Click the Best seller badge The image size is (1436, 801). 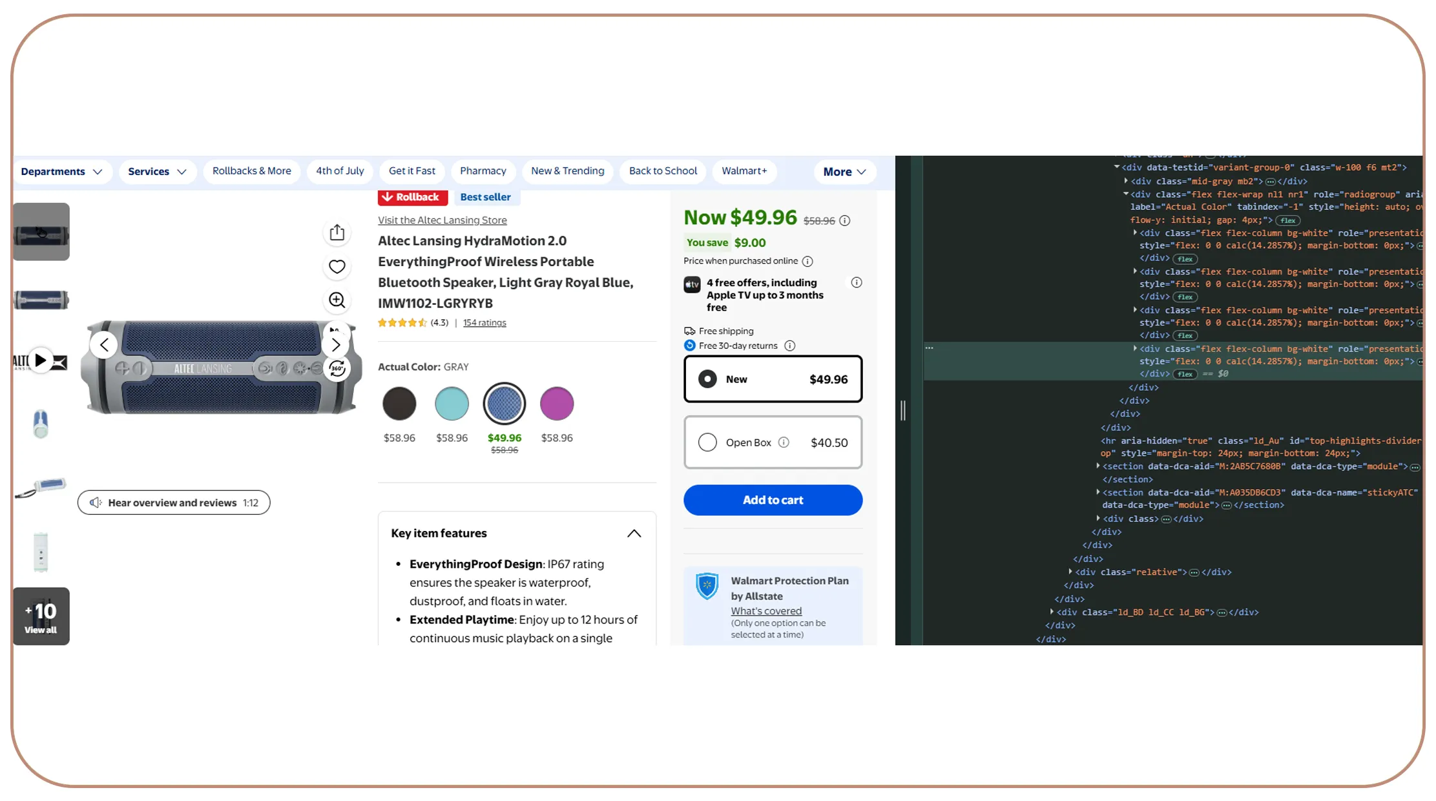[x=486, y=197]
